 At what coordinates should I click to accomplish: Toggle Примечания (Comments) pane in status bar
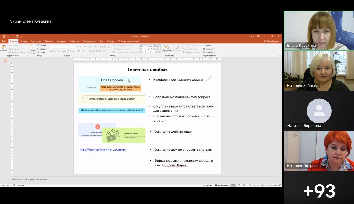[221, 185]
